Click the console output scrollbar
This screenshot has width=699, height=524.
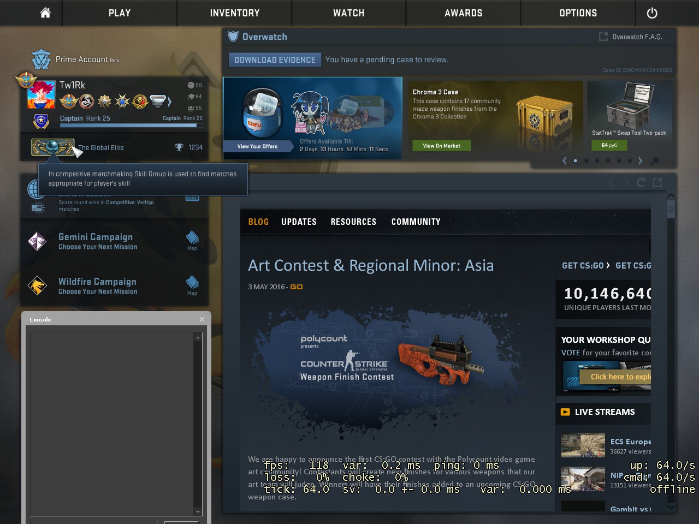(x=198, y=424)
